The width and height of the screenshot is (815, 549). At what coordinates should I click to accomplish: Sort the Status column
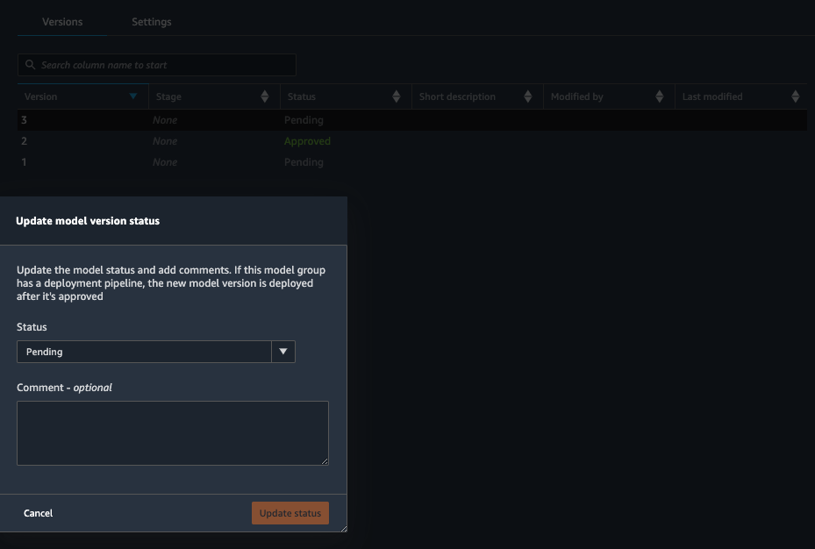(396, 96)
